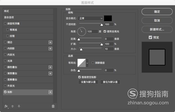Click the 不透明度 opacity slider handle

click(101, 25)
